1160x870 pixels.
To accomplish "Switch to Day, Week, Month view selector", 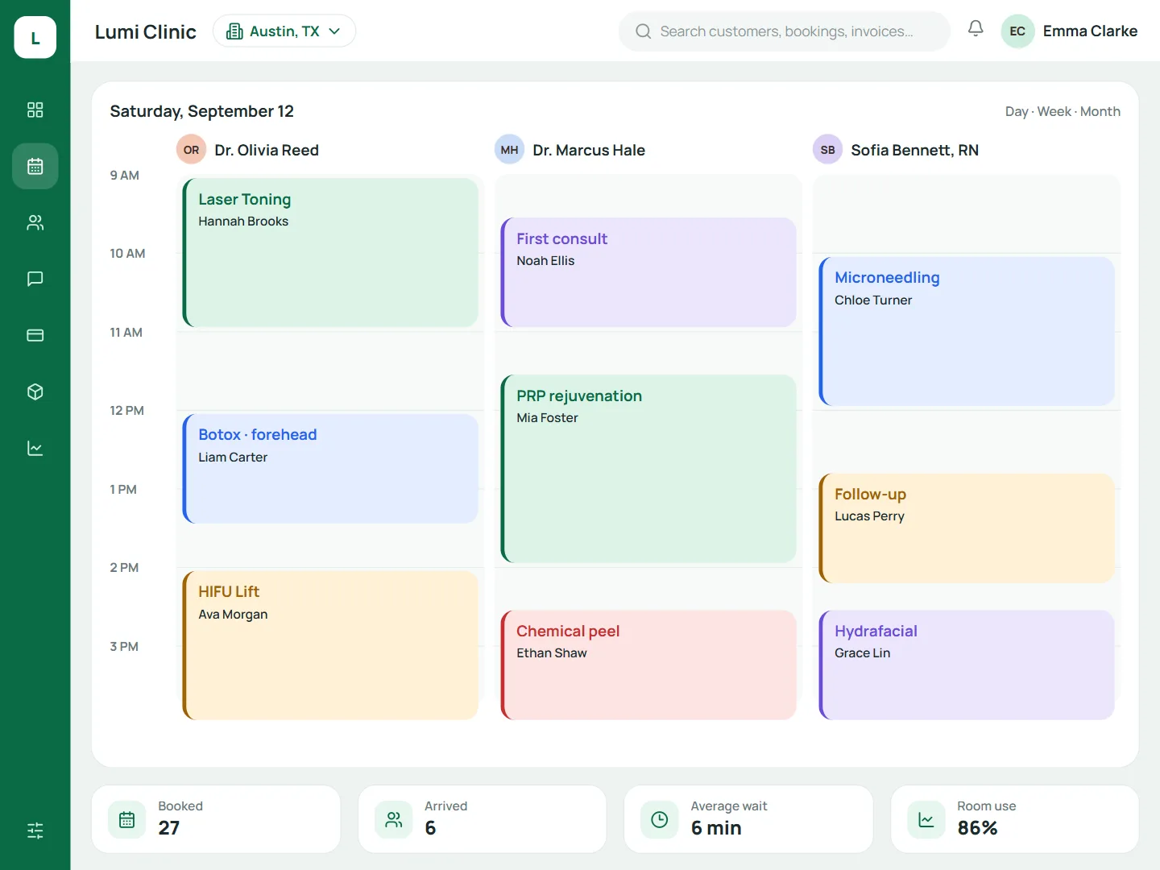I will [1063, 112].
